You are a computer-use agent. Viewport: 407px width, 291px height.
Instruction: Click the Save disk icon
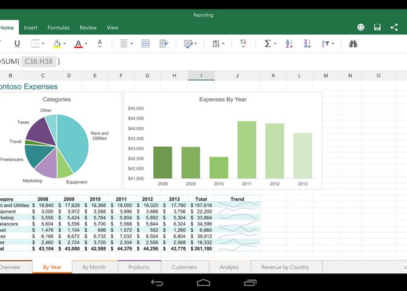click(x=377, y=27)
